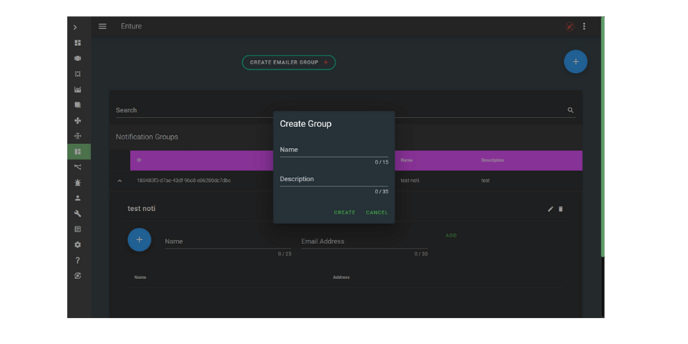The height and width of the screenshot is (344, 688).
Task: Open the user account icon in the sidebar
Action: click(78, 198)
